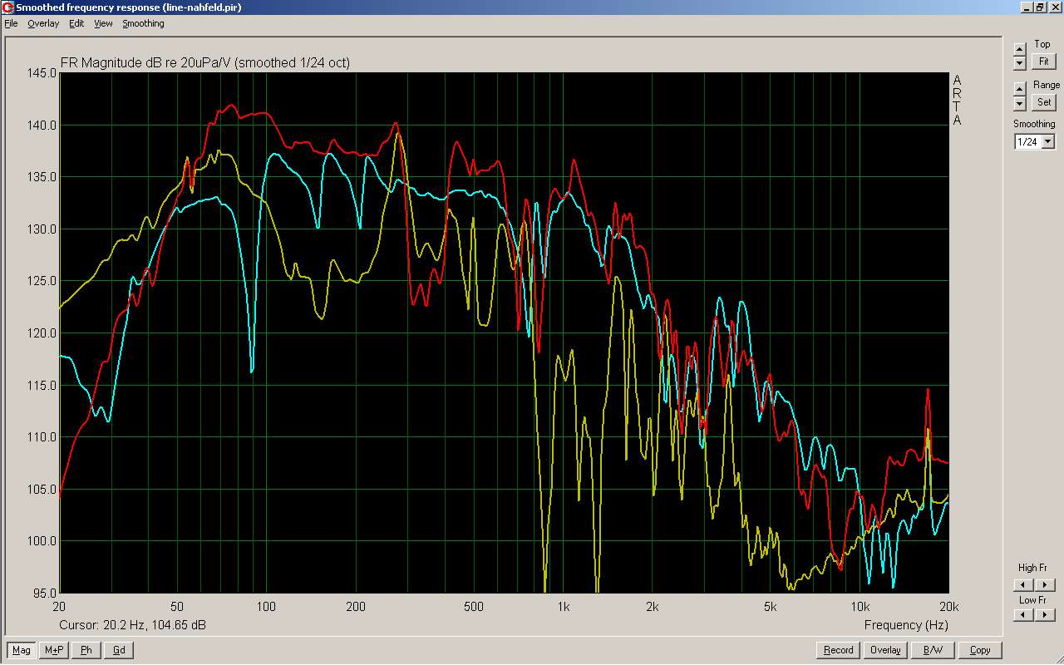
Task: Open the Overlay menu
Action: pyautogui.click(x=43, y=23)
